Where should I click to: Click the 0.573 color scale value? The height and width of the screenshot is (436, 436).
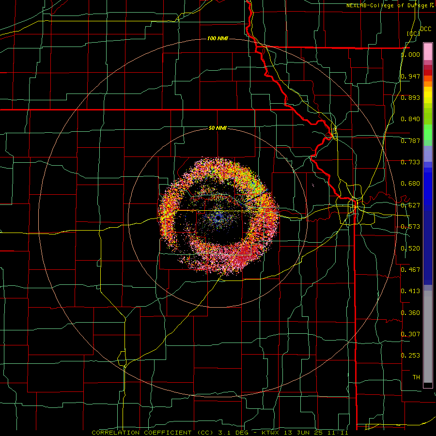[410, 227]
